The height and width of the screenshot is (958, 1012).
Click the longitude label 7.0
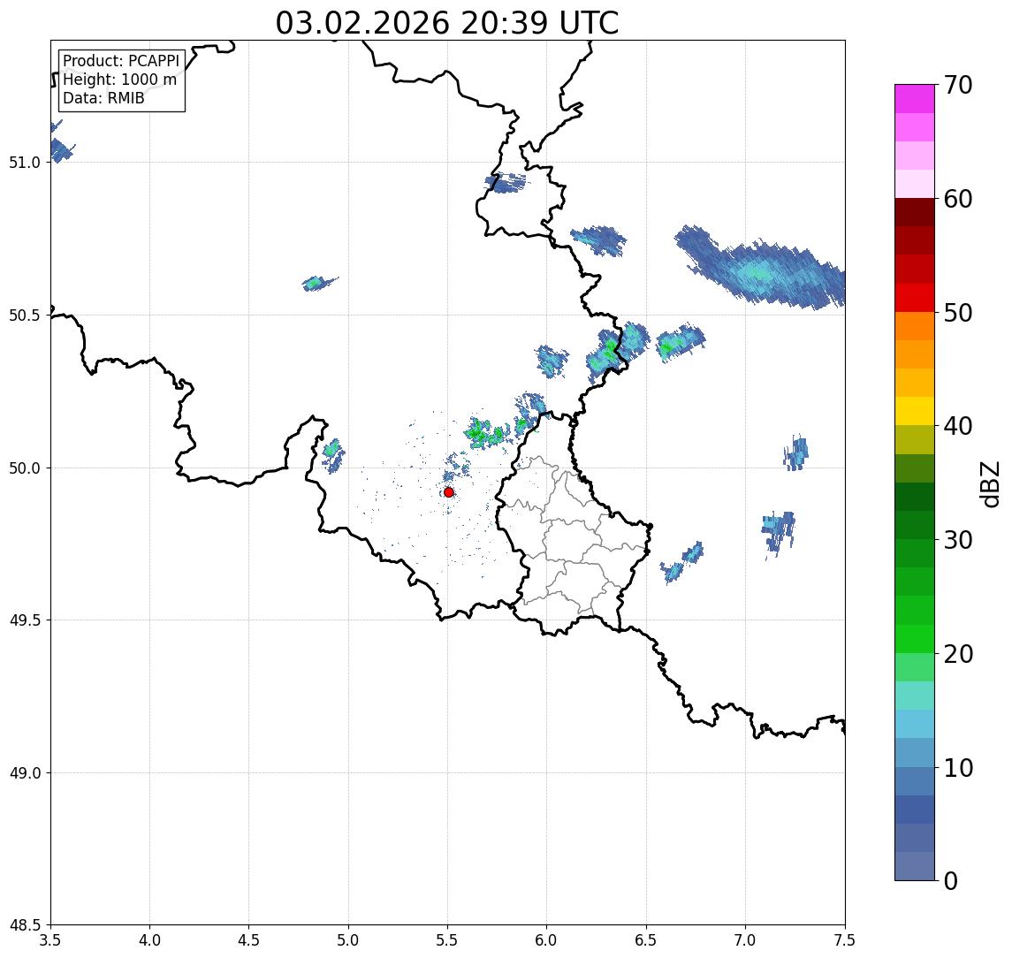point(746,940)
